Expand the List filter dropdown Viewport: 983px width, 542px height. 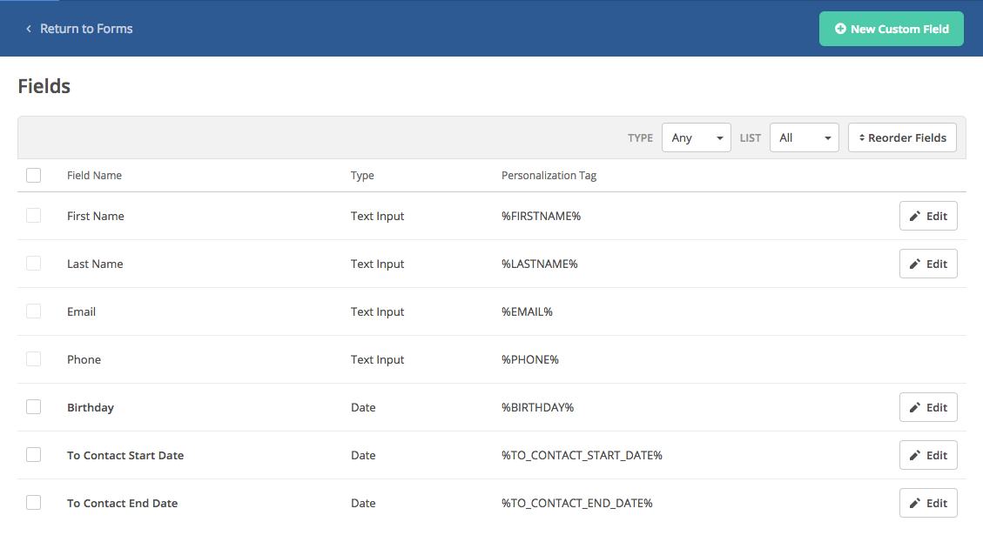tap(804, 137)
